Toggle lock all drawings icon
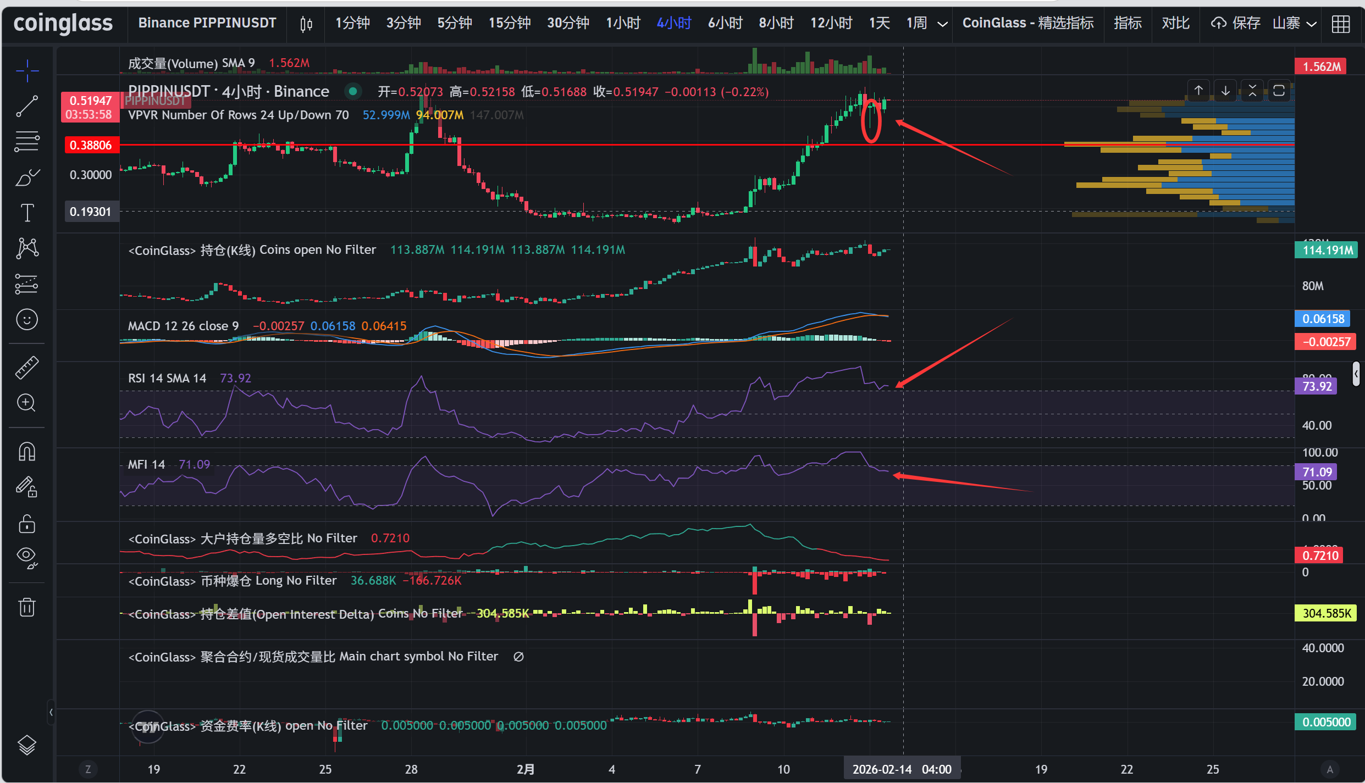This screenshot has height=783, width=1365. point(26,524)
